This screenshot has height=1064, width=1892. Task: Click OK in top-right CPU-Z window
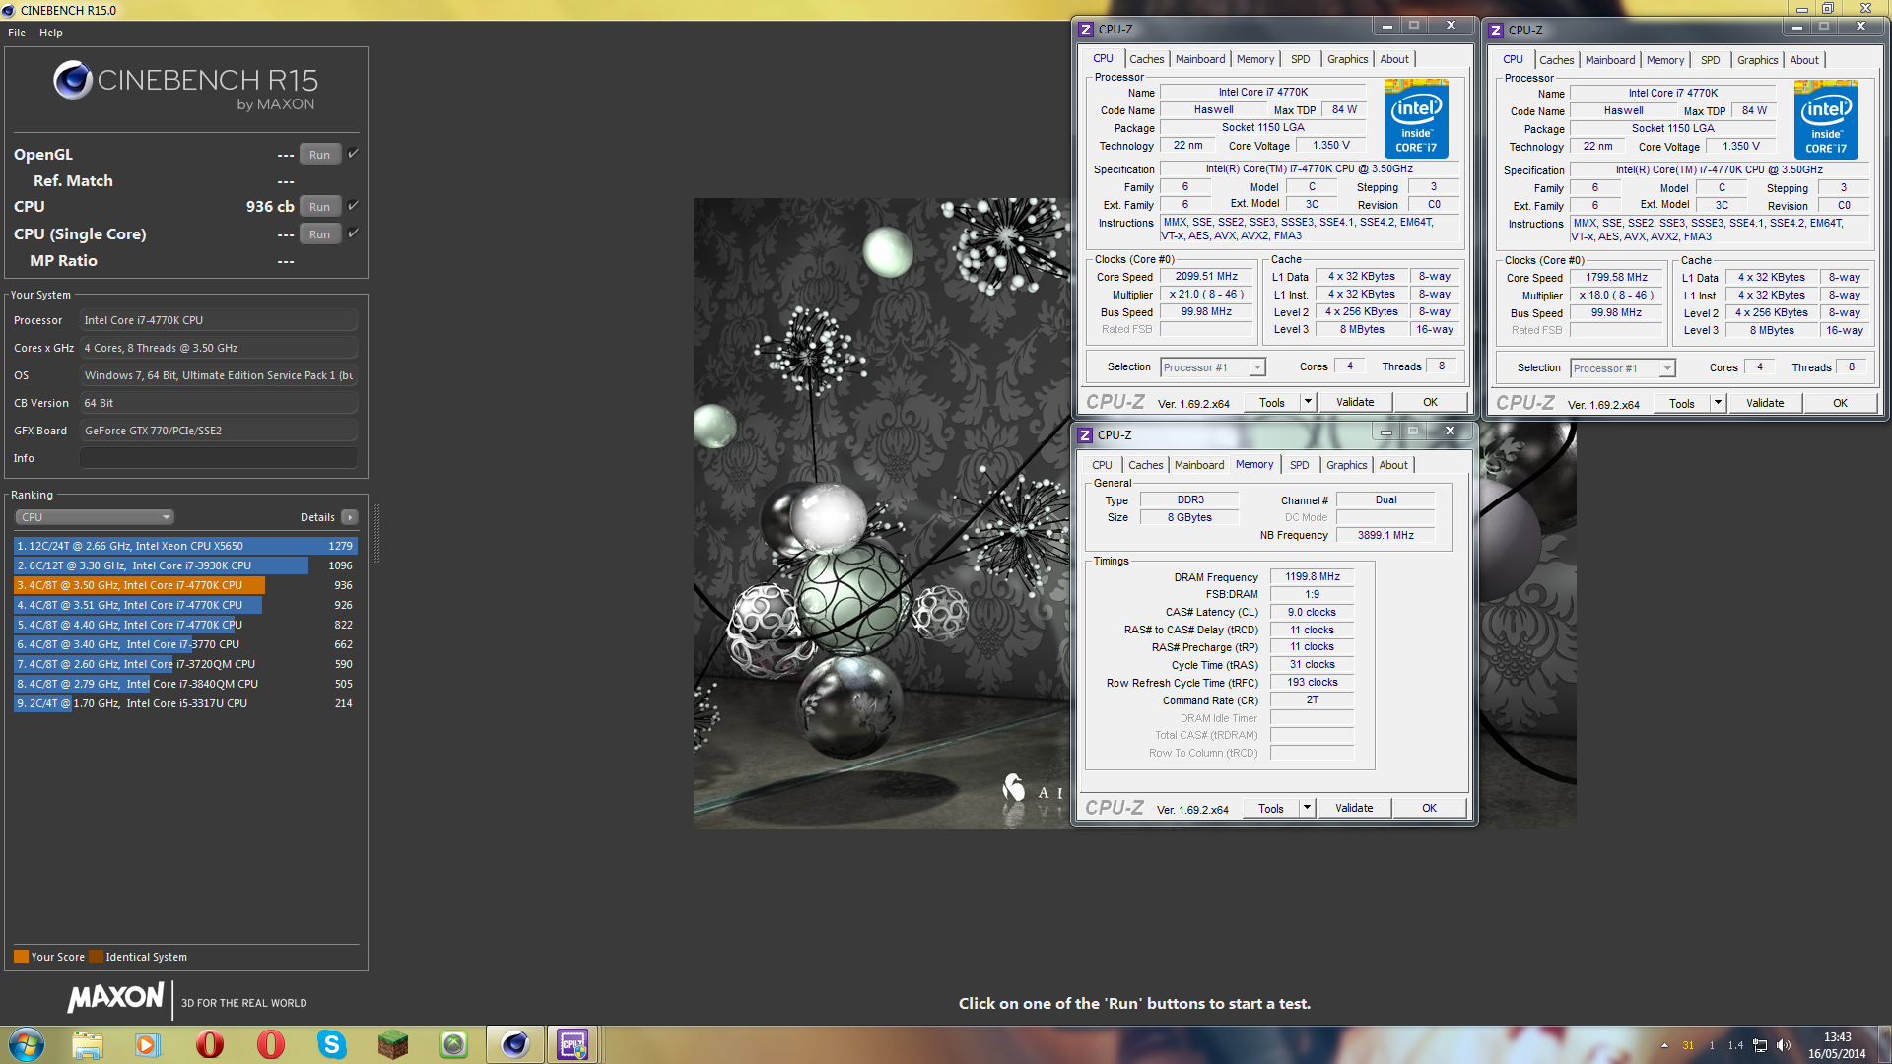tap(1840, 403)
